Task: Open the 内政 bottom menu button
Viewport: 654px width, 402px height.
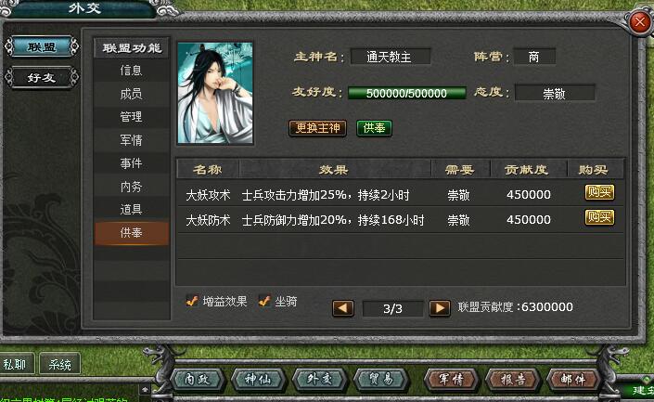Action: coord(198,379)
